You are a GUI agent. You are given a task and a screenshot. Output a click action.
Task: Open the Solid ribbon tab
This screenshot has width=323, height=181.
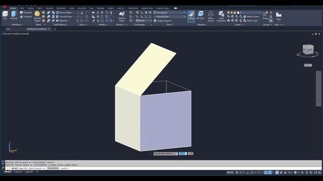(x=22, y=8)
